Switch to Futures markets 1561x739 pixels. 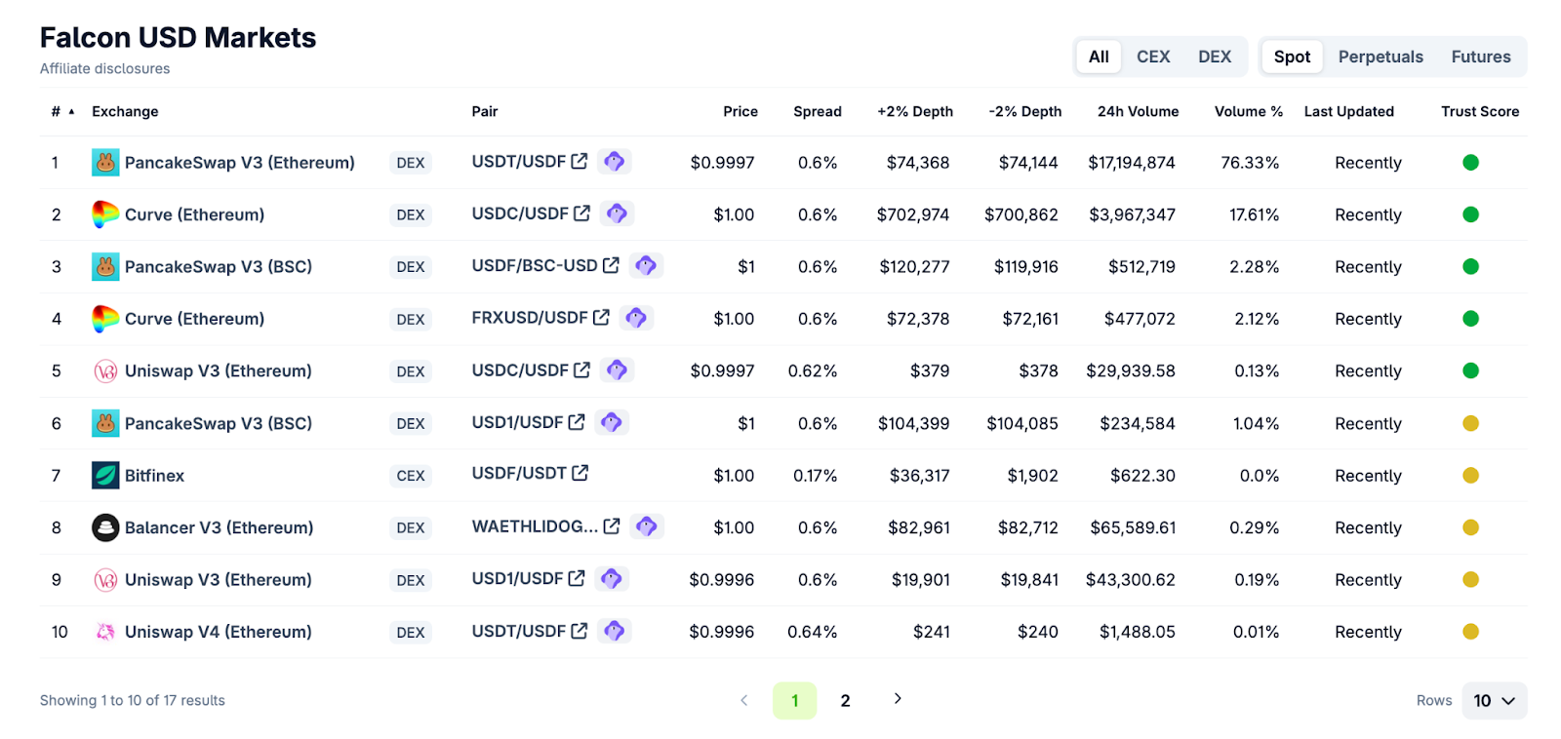[x=1481, y=57]
